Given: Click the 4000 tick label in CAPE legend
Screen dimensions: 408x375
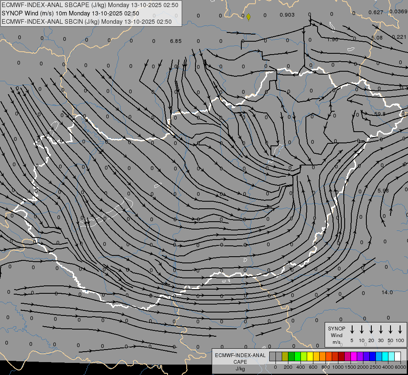Looking at the screenshot, I should click(388, 367).
